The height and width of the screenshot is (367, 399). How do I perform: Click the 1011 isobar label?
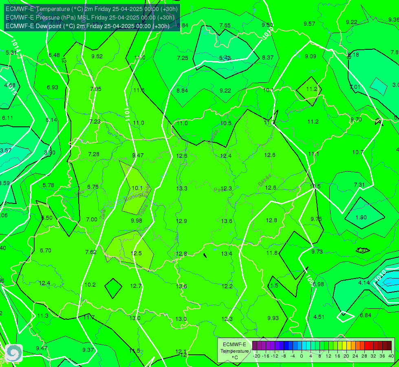point(127,115)
